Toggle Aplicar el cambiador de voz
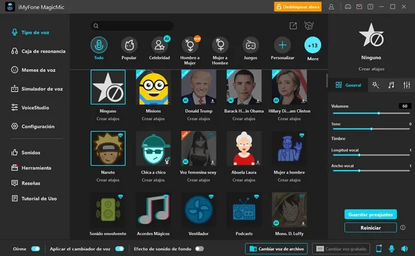Viewport: 415px width, 256px height. pyautogui.click(x=120, y=249)
